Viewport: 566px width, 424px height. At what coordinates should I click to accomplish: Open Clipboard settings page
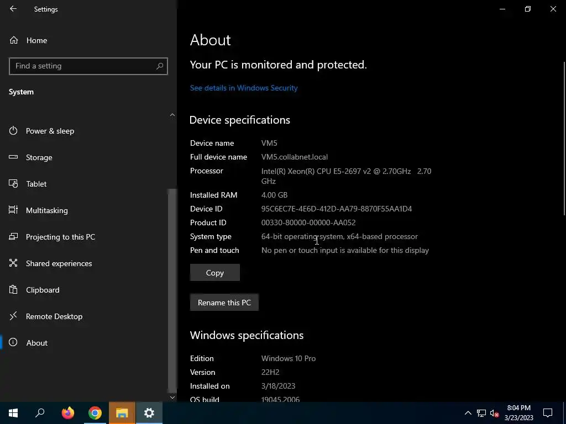click(x=43, y=290)
